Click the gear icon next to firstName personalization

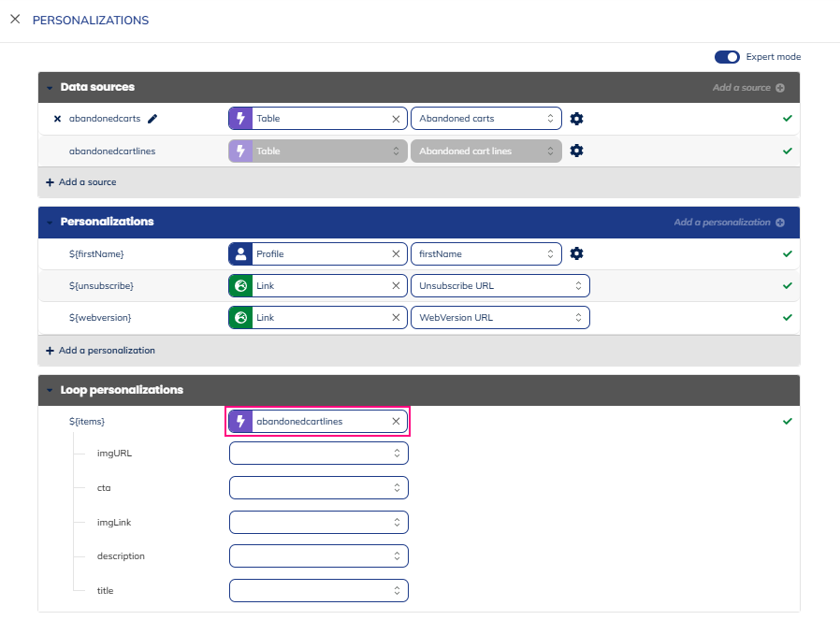point(576,253)
